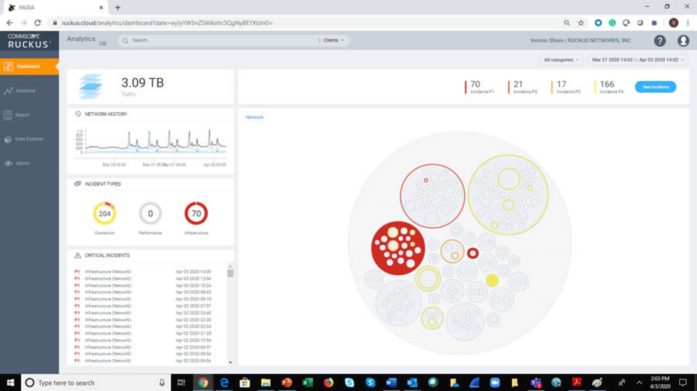Image resolution: width=697 pixels, height=391 pixels.
Task: Open the user profile account icon
Action: [x=683, y=41]
